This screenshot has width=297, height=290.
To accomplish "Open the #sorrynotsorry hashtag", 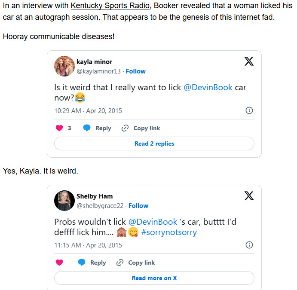I will [168, 232].
